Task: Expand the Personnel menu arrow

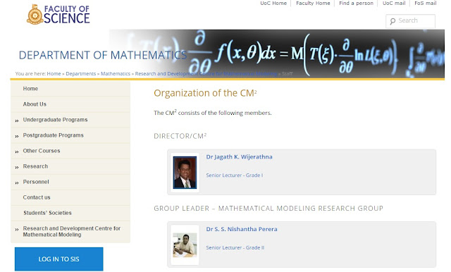Action: click(17, 183)
